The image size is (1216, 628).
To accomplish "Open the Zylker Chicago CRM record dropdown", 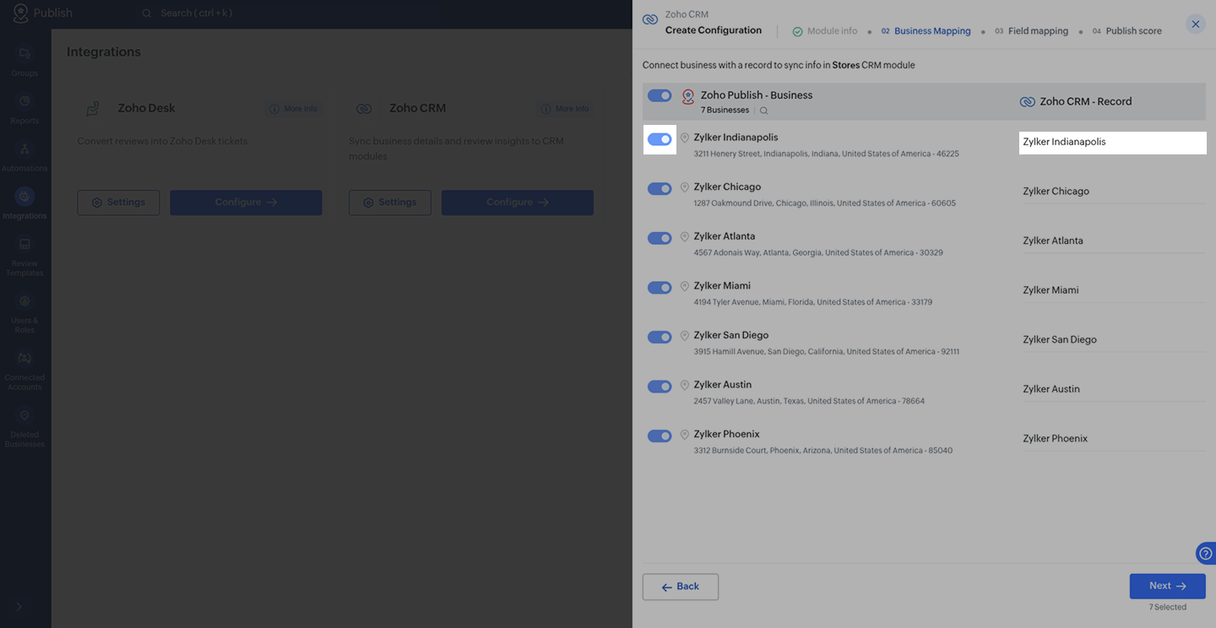I will (1113, 192).
